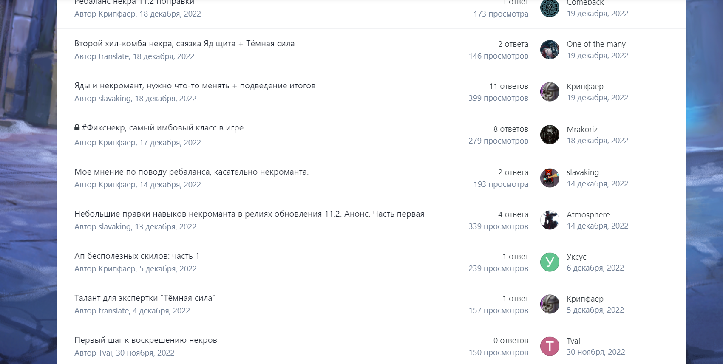Open Крипфаер skull avatar in яды topic row
The image size is (723, 364).
click(x=550, y=92)
